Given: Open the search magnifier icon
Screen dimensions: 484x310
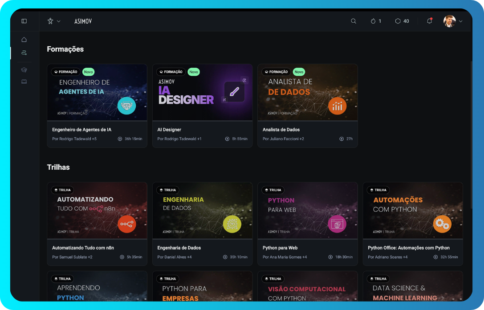Looking at the screenshot, I should (x=354, y=21).
